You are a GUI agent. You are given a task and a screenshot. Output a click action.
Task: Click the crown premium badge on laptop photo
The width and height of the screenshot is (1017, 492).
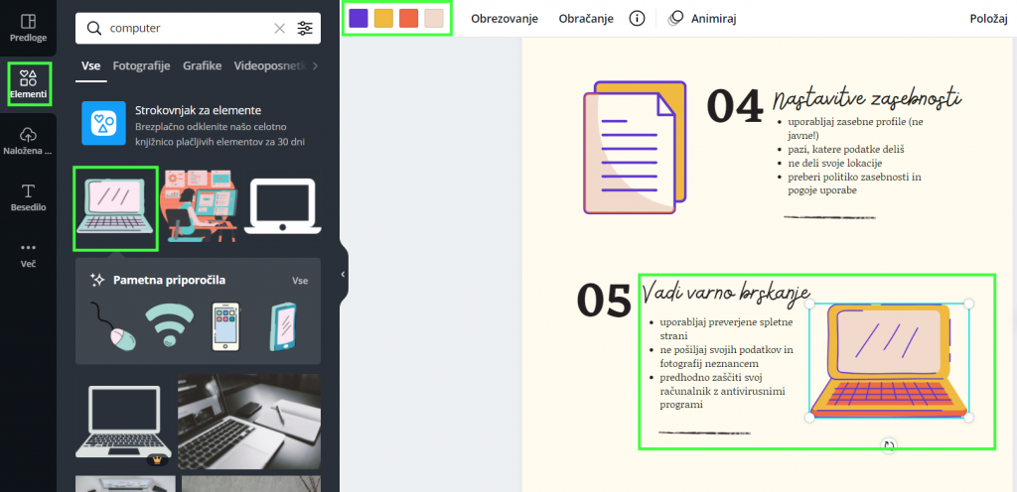[x=157, y=460]
